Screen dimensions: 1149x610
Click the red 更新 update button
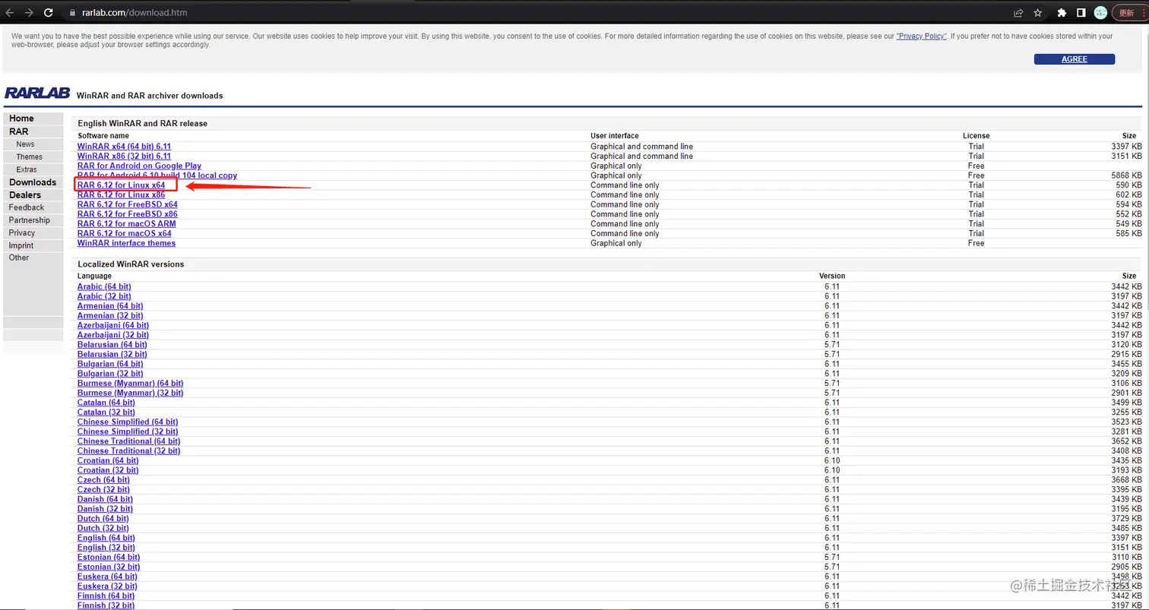coord(1128,13)
